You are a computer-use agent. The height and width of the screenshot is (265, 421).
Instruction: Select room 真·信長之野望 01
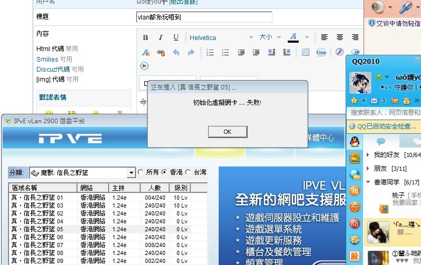tap(100, 198)
